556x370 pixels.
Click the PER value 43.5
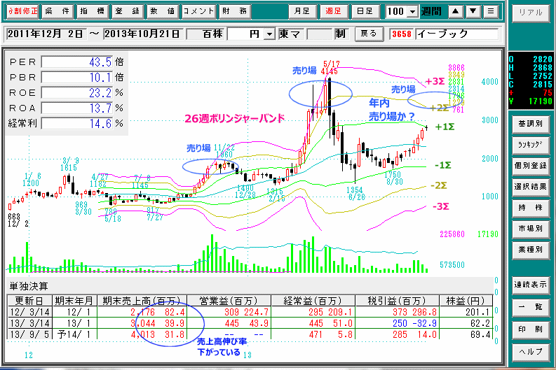(77, 62)
